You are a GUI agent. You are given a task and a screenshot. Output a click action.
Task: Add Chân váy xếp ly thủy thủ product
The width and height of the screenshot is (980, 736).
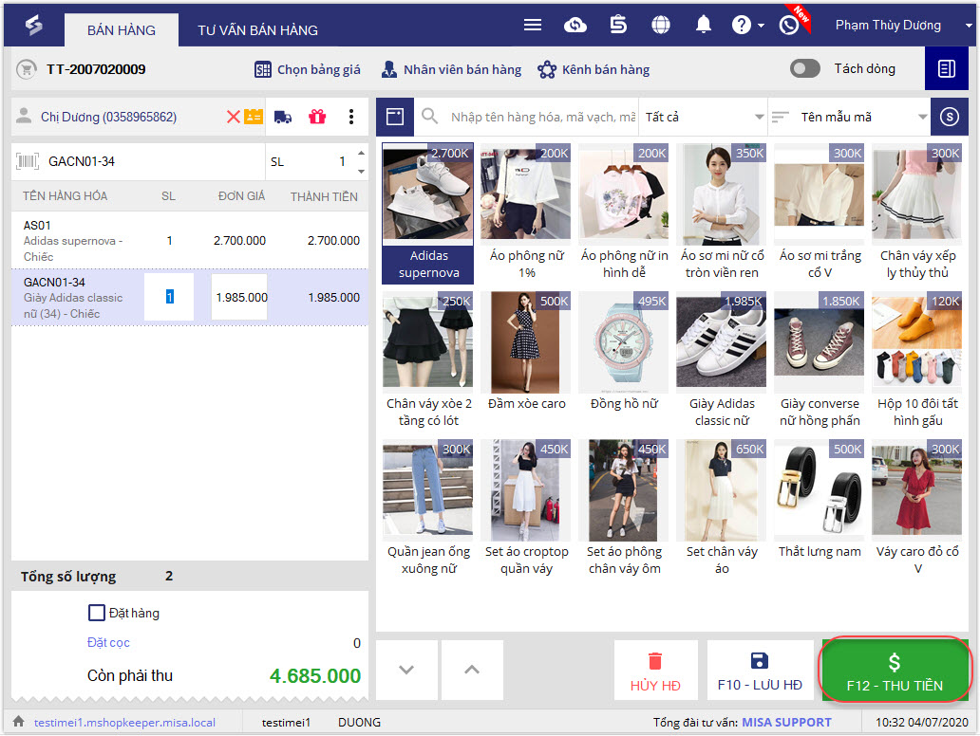click(x=917, y=213)
